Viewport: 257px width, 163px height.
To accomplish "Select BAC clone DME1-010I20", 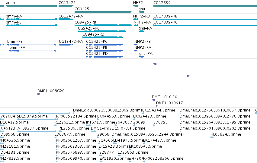I will (165, 97).
